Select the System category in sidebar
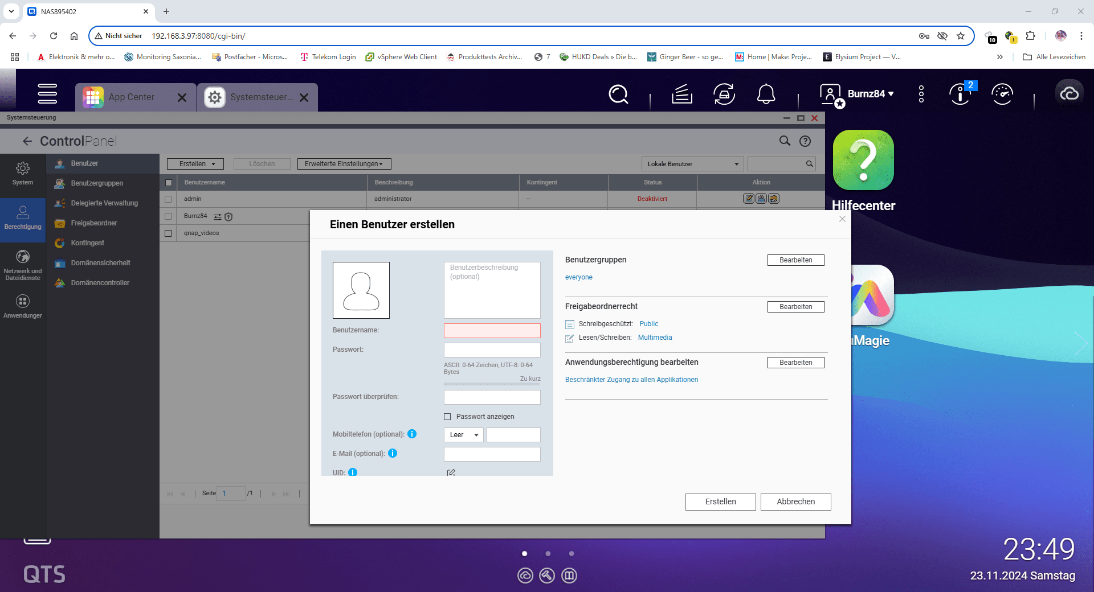 [x=23, y=174]
